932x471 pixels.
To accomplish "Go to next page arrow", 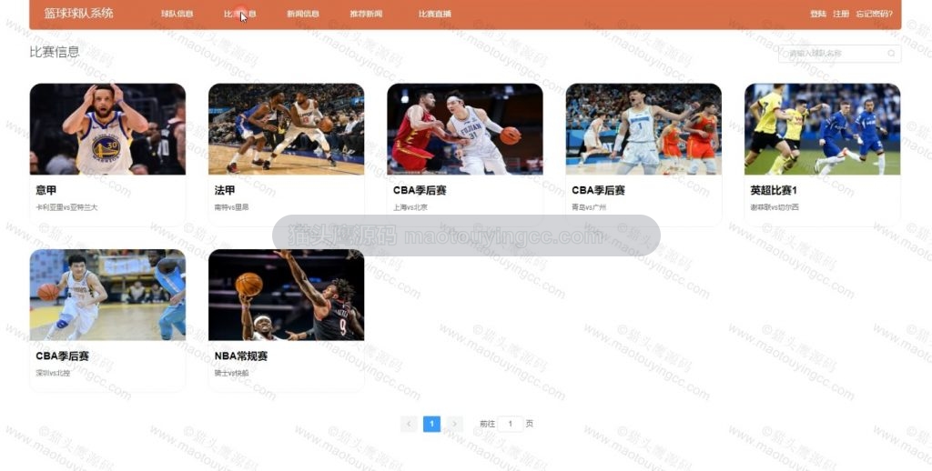I will 454,424.
